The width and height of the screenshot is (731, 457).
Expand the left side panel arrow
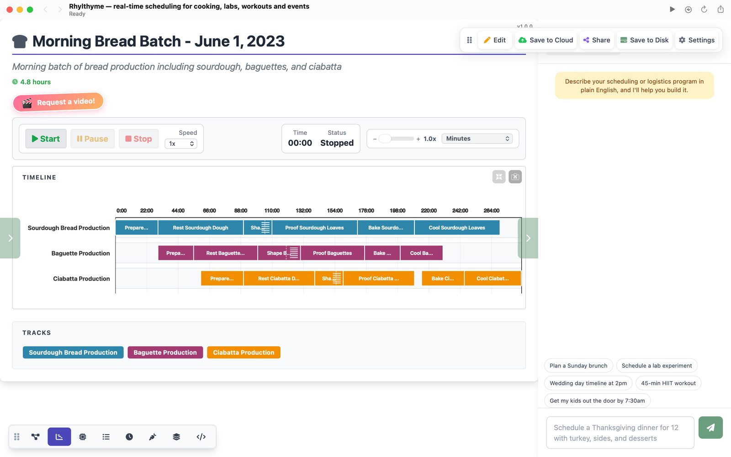[x=10, y=238]
